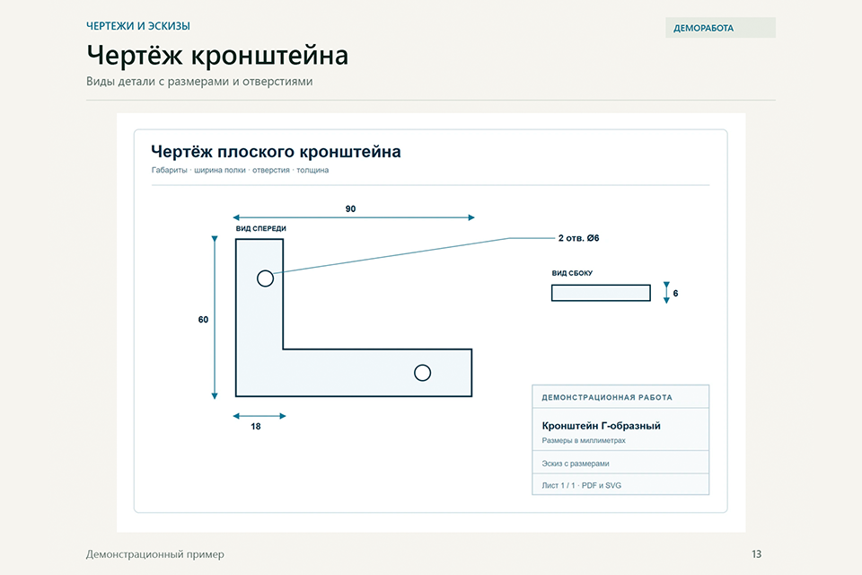This screenshot has width=862, height=575.
Task: Click the "2 отв. Ø6" hole callout
Action: click(x=579, y=238)
